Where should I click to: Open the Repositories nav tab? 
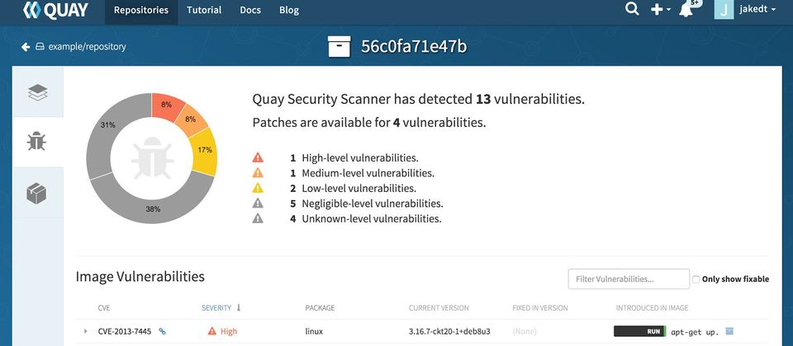tap(141, 10)
